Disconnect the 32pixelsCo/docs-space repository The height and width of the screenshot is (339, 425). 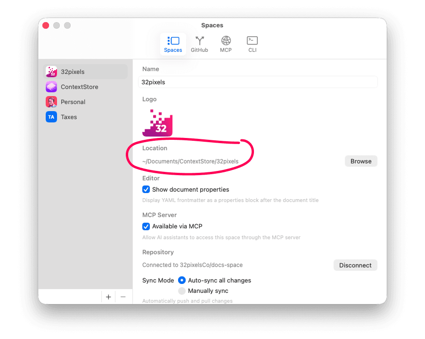(355, 265)
